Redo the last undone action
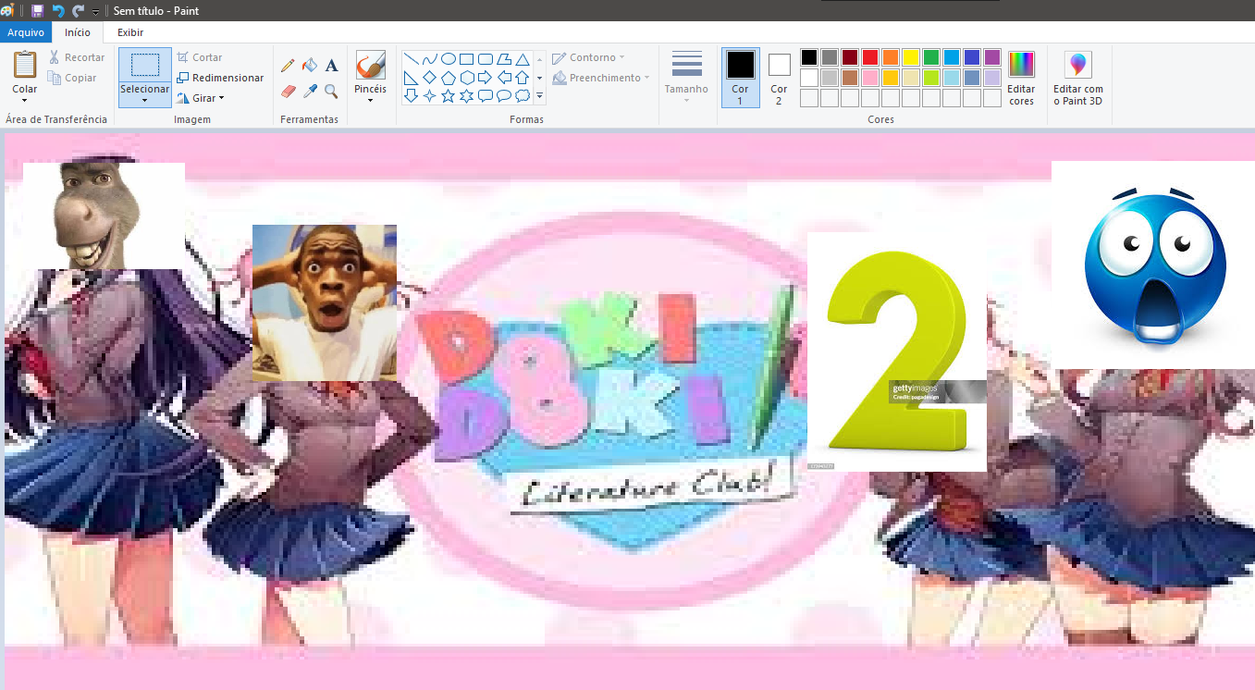Screen dimensions: 1255x690 click(x=78, y=10)
